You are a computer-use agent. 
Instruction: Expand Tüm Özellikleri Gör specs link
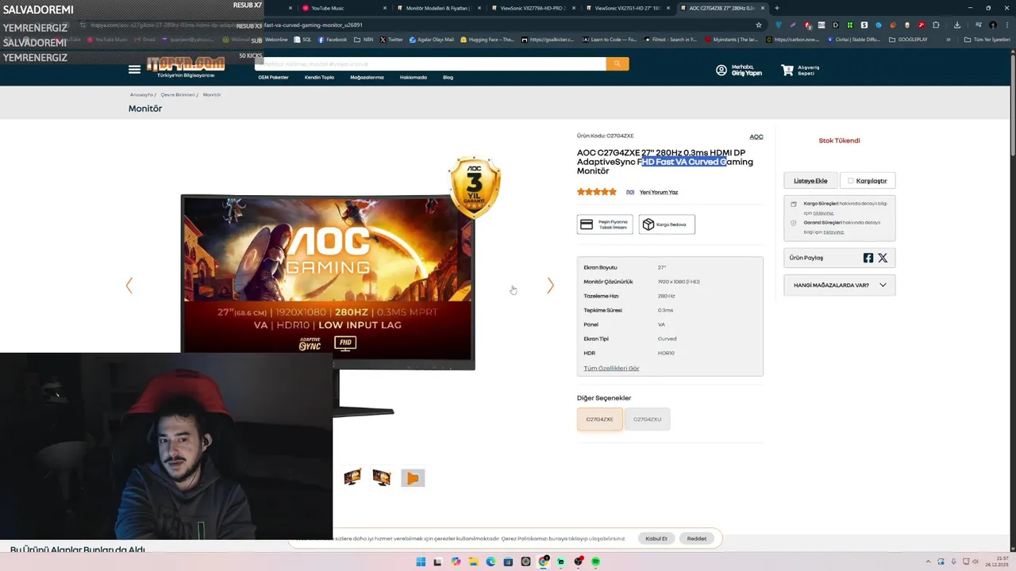611,368
